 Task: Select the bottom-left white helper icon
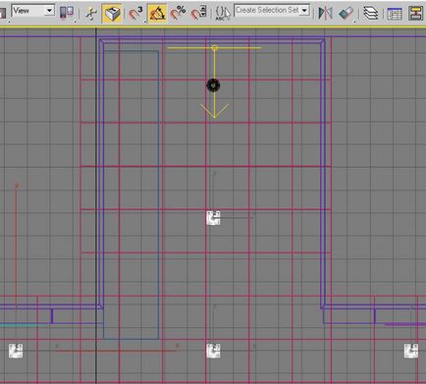point(16,351)
